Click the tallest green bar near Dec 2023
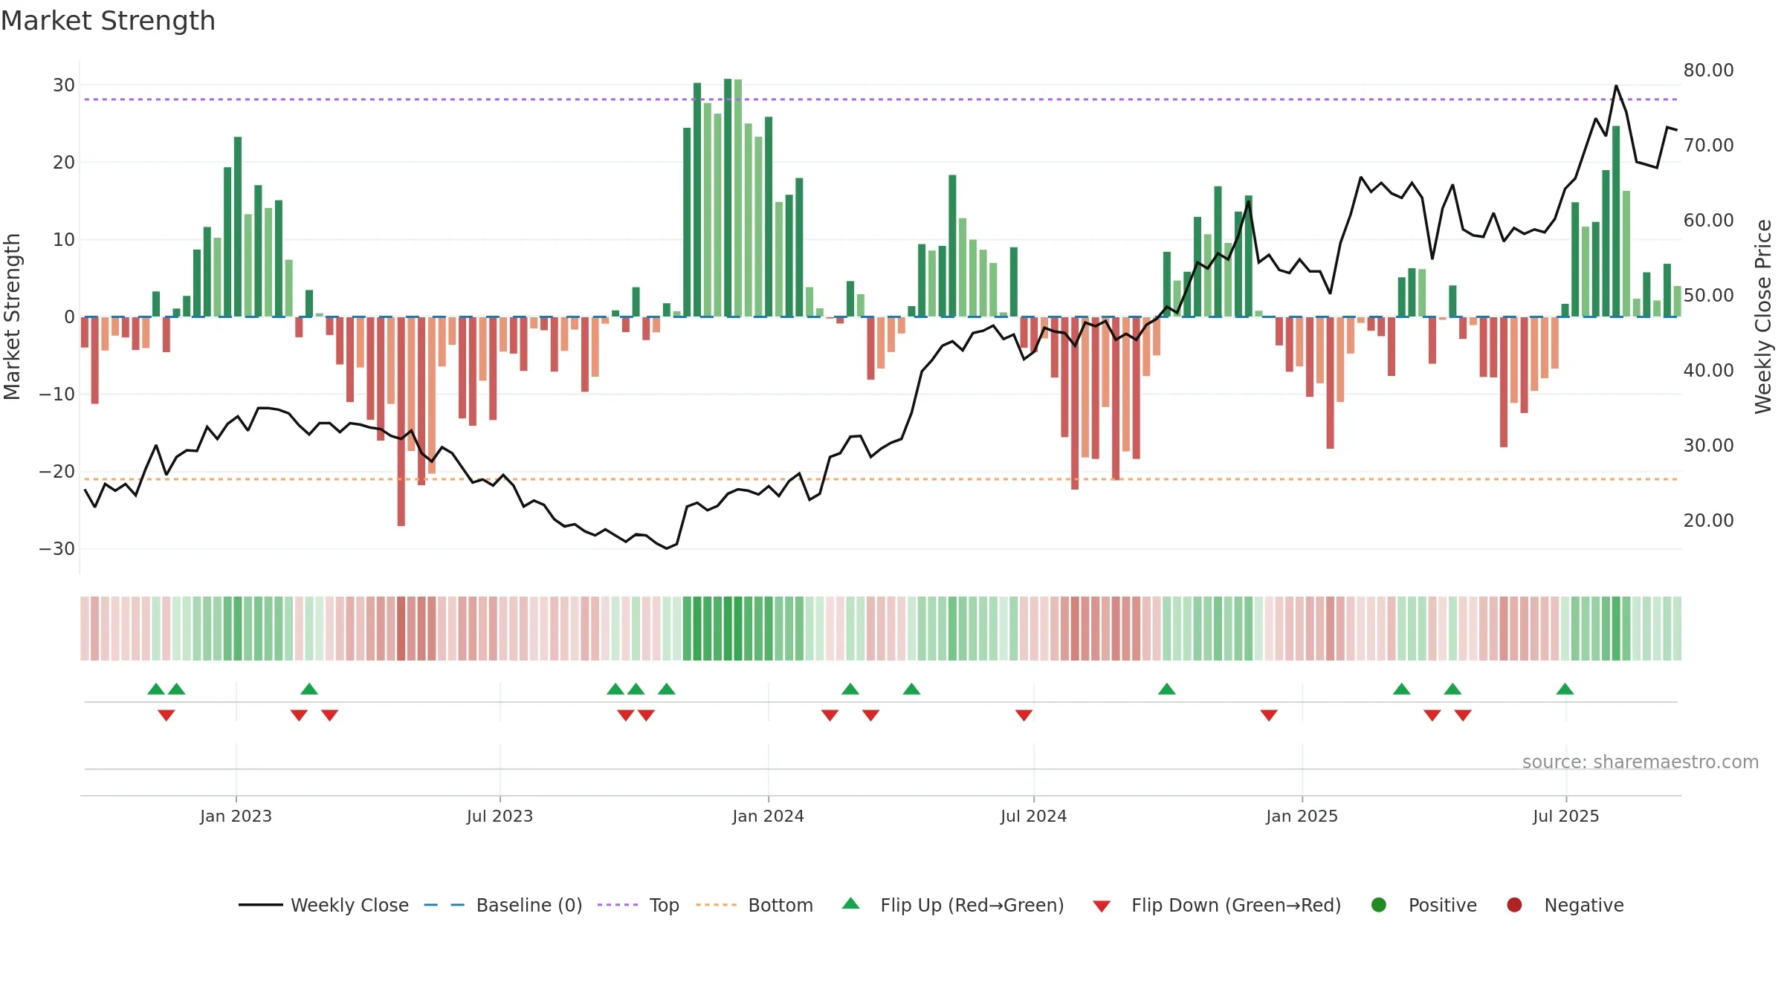This screenshot has height=1003, width=1784. click(x=728, y=198)
